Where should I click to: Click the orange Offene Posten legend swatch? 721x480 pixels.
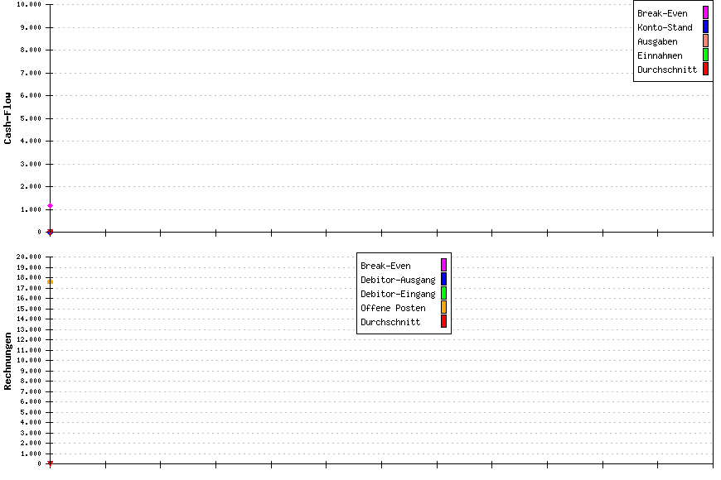click(x=443, y=308)
